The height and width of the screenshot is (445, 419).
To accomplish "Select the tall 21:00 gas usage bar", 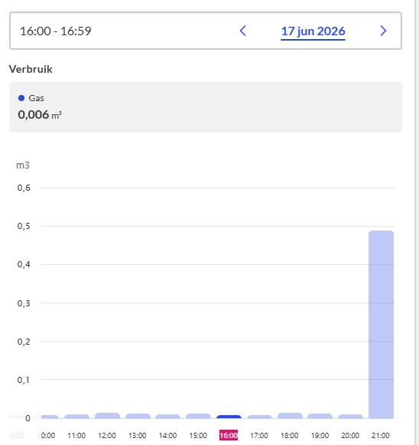I will (381, 325).
